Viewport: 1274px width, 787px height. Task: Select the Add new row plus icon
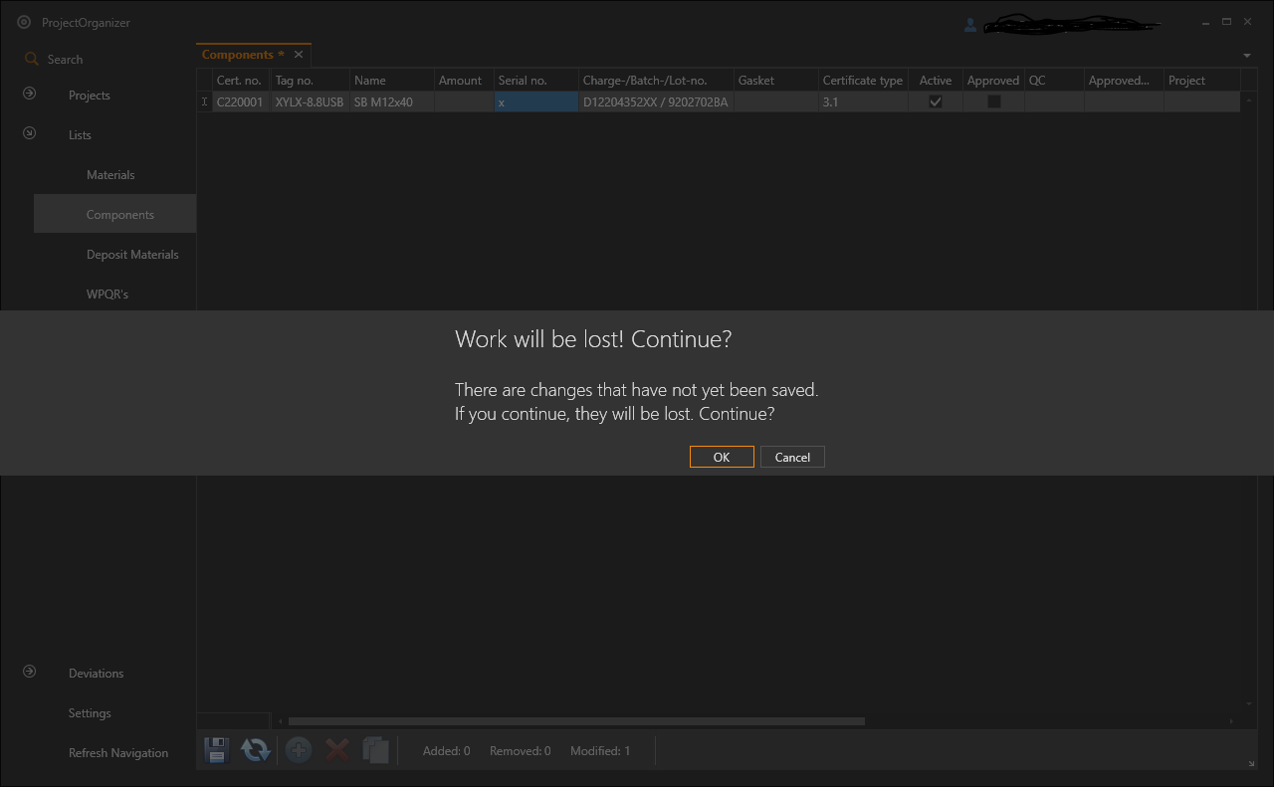(x=297, y=749)
